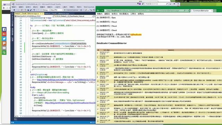Go forward in the green browser window
This screenshot has width=222, height=125.
[102, 10]
